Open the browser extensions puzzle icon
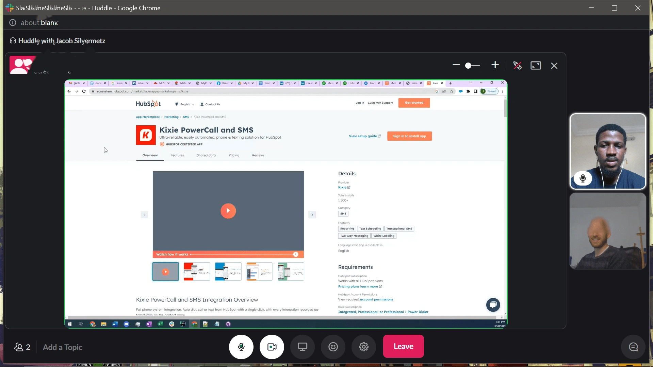The height and width of the screenshot is (367, 653). click(x=468, y=91)
